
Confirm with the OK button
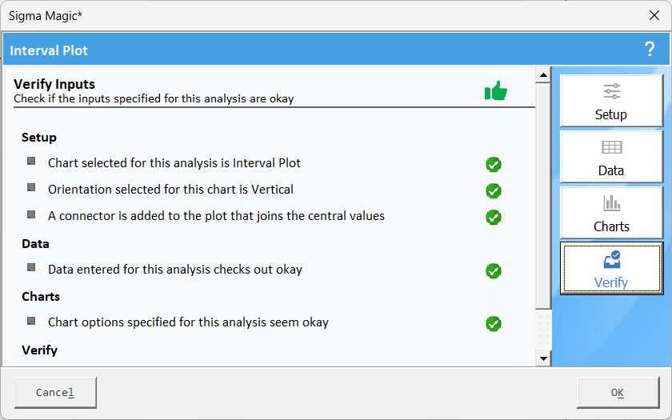click(618, 393)
